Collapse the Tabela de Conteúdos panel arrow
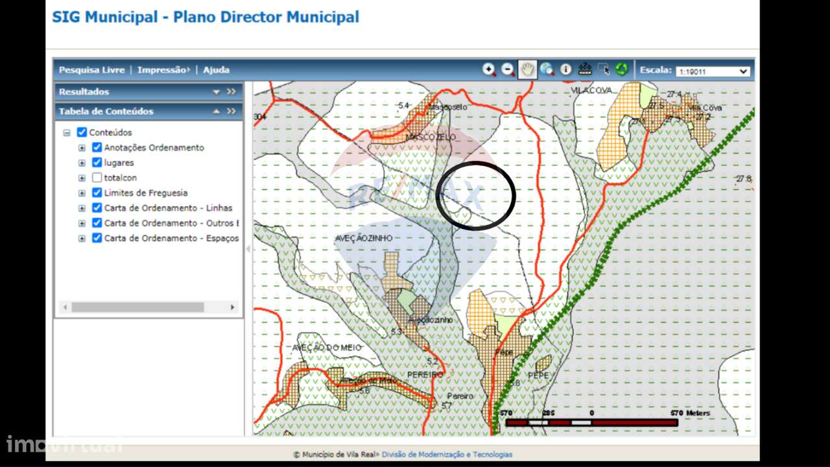830x467 pixels. pyautogui.click(x=217, y=112)
